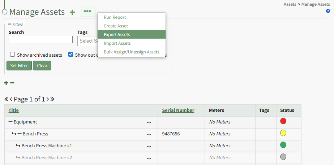Viewport: 334px width, 165px height.
Task: Collapse the Filters panel
Action: tap(10, 24)
